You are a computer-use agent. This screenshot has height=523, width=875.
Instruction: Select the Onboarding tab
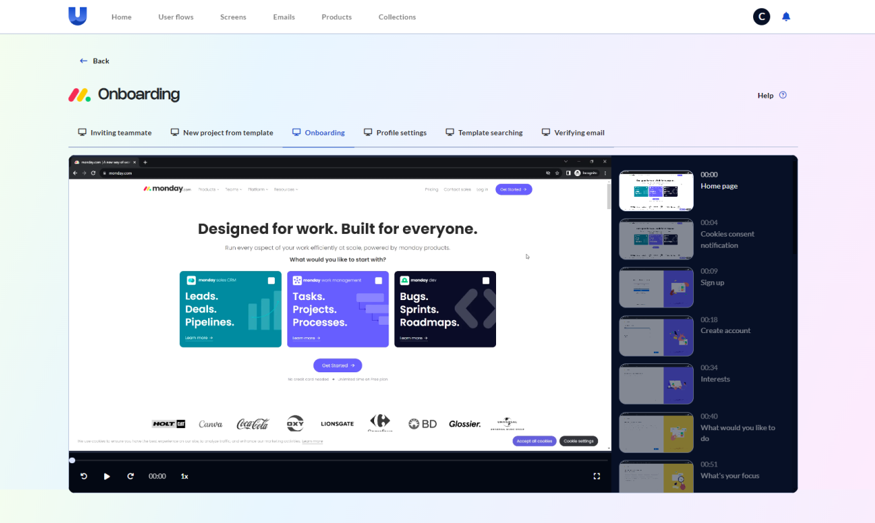click(x=318, y=133)
